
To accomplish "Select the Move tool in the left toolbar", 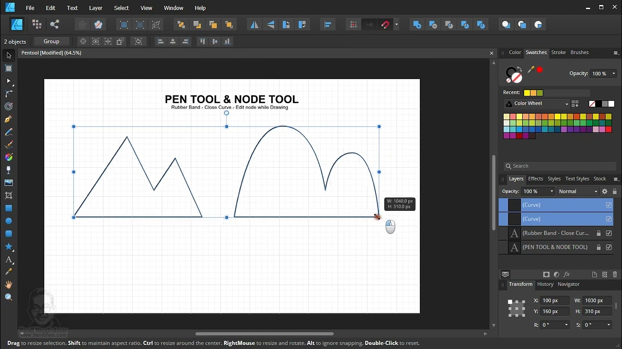I will 9,56.
